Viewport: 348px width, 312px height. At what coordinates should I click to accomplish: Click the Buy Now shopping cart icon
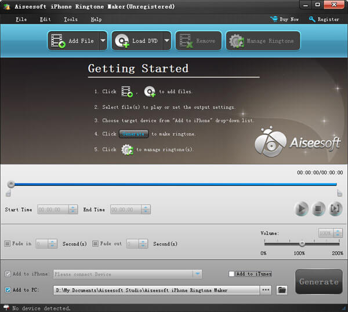tap(274, 19)
